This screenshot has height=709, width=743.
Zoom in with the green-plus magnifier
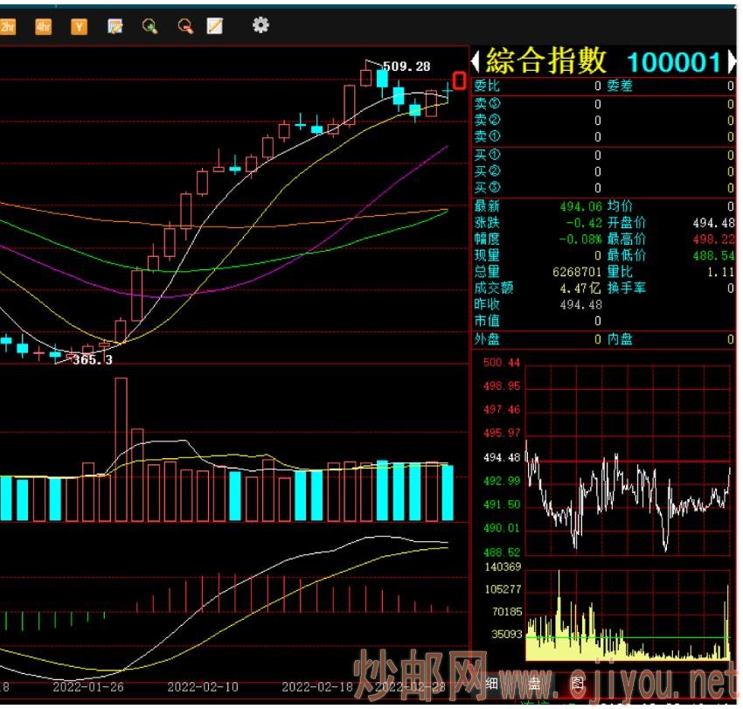click(x=150, y=26)
